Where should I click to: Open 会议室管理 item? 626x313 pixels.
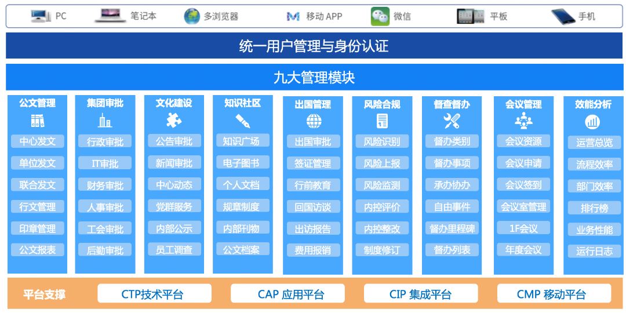coord(523,206)
